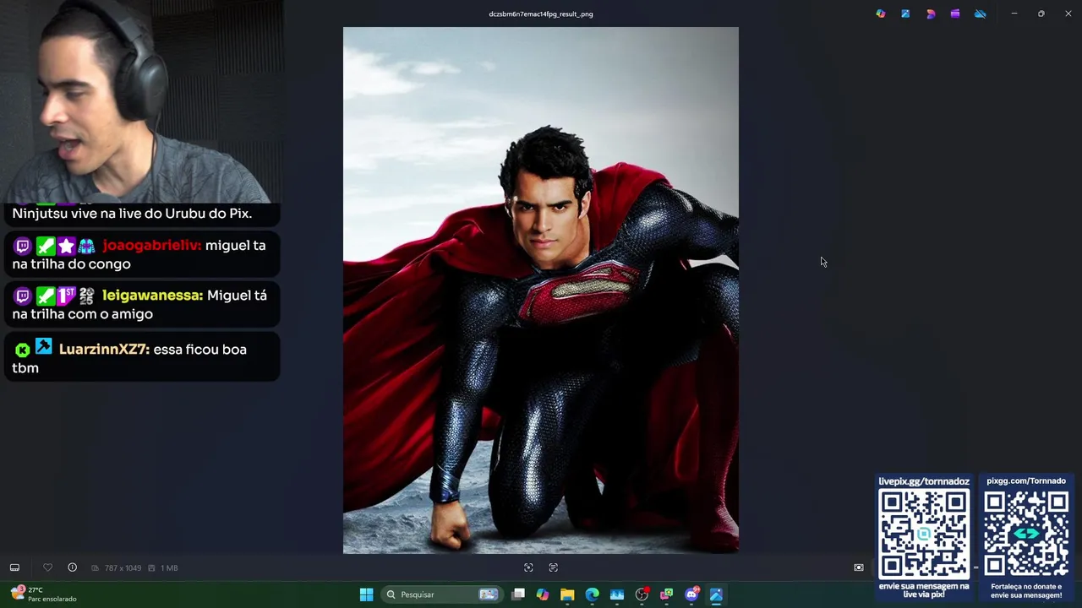Open the Clipchamp icon in title bar

[955, 14]
